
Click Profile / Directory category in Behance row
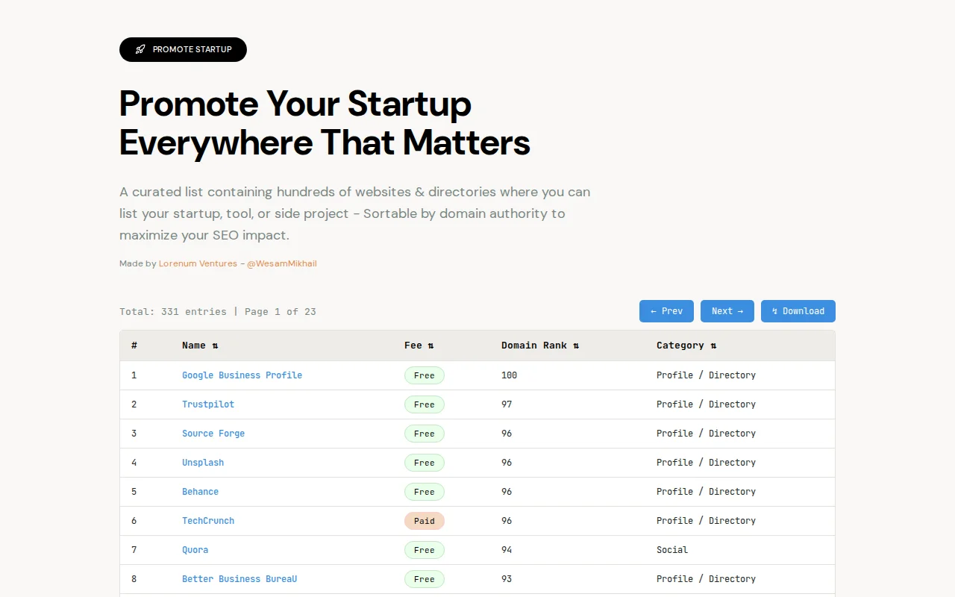(706, 492)
